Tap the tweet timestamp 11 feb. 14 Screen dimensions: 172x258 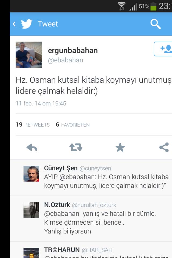41,103
